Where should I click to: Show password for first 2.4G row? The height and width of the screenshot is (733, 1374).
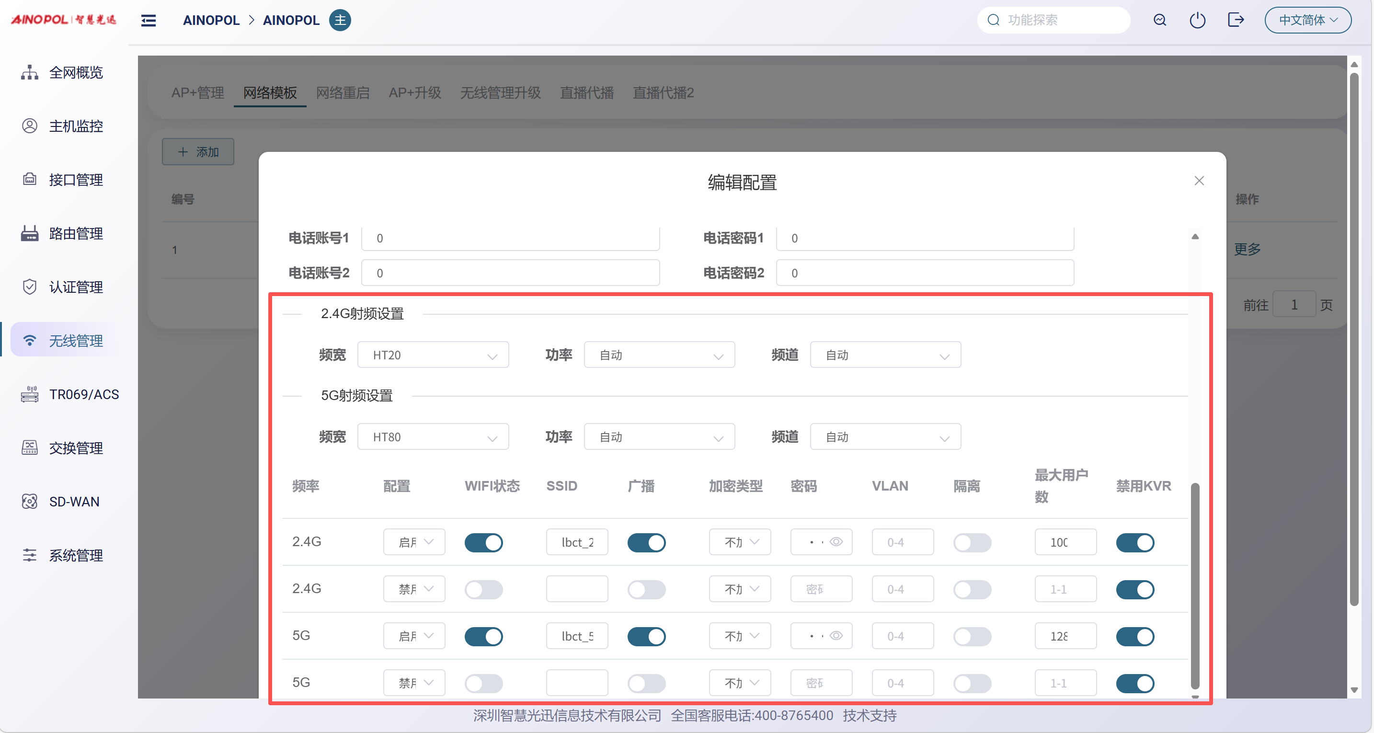point(836,542)
